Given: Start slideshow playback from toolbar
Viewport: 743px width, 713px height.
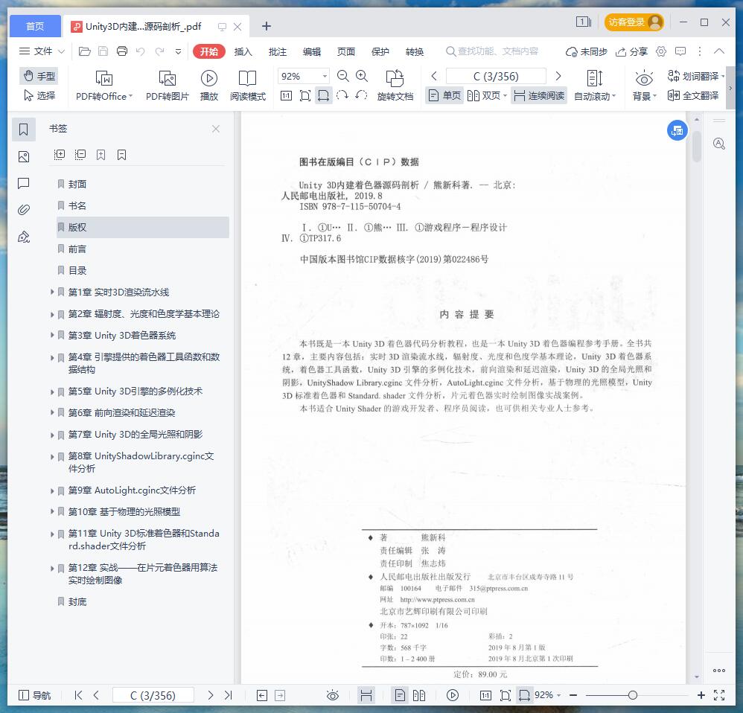Looking at the screenshot, I should [209, 86].
